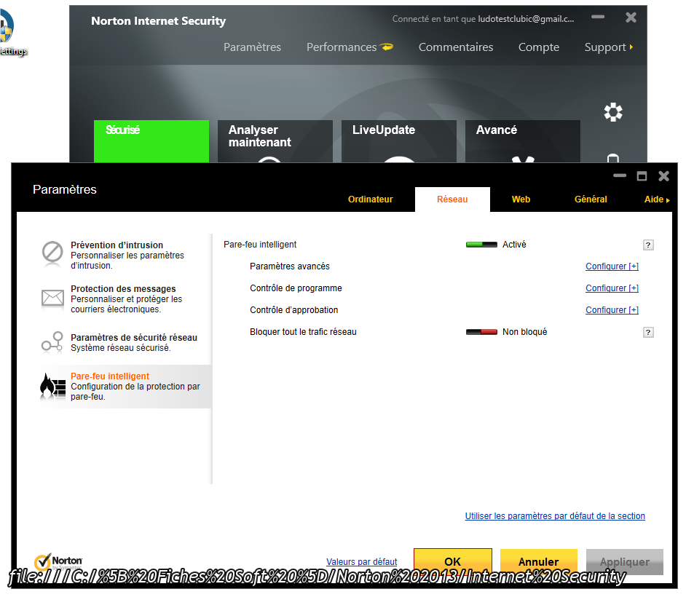The image size is (686, 597).
Task: Select Prévention d'intrusion in the sidebar
Action: 125,255
